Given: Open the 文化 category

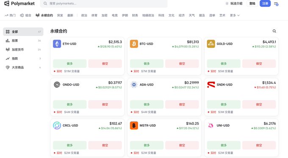Looking at the screenshot, I should [172, 15].
